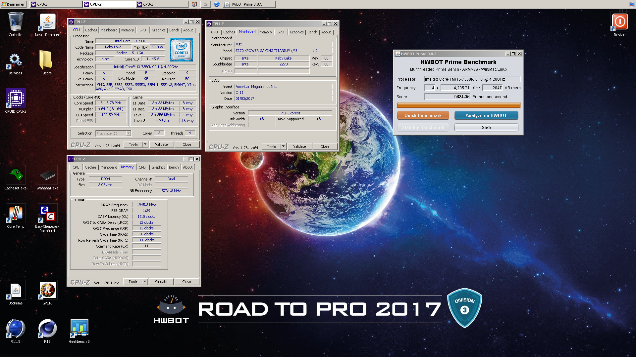Click the Processor field in HWBOT Prime
Viewport: 636px width, 357px height.
pyautogui.click(x=472, y=79)
